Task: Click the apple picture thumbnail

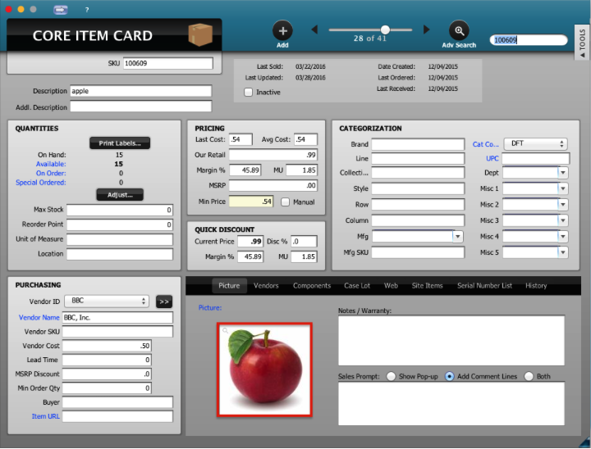Action: point(264,370)
